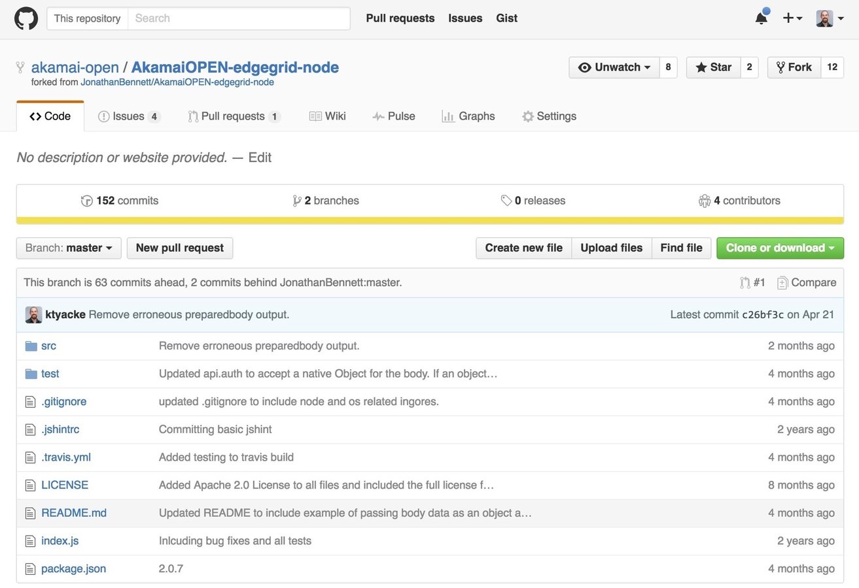Open the index.js file
The height and width of the screenshot is (588, 859).
point(60,541)
